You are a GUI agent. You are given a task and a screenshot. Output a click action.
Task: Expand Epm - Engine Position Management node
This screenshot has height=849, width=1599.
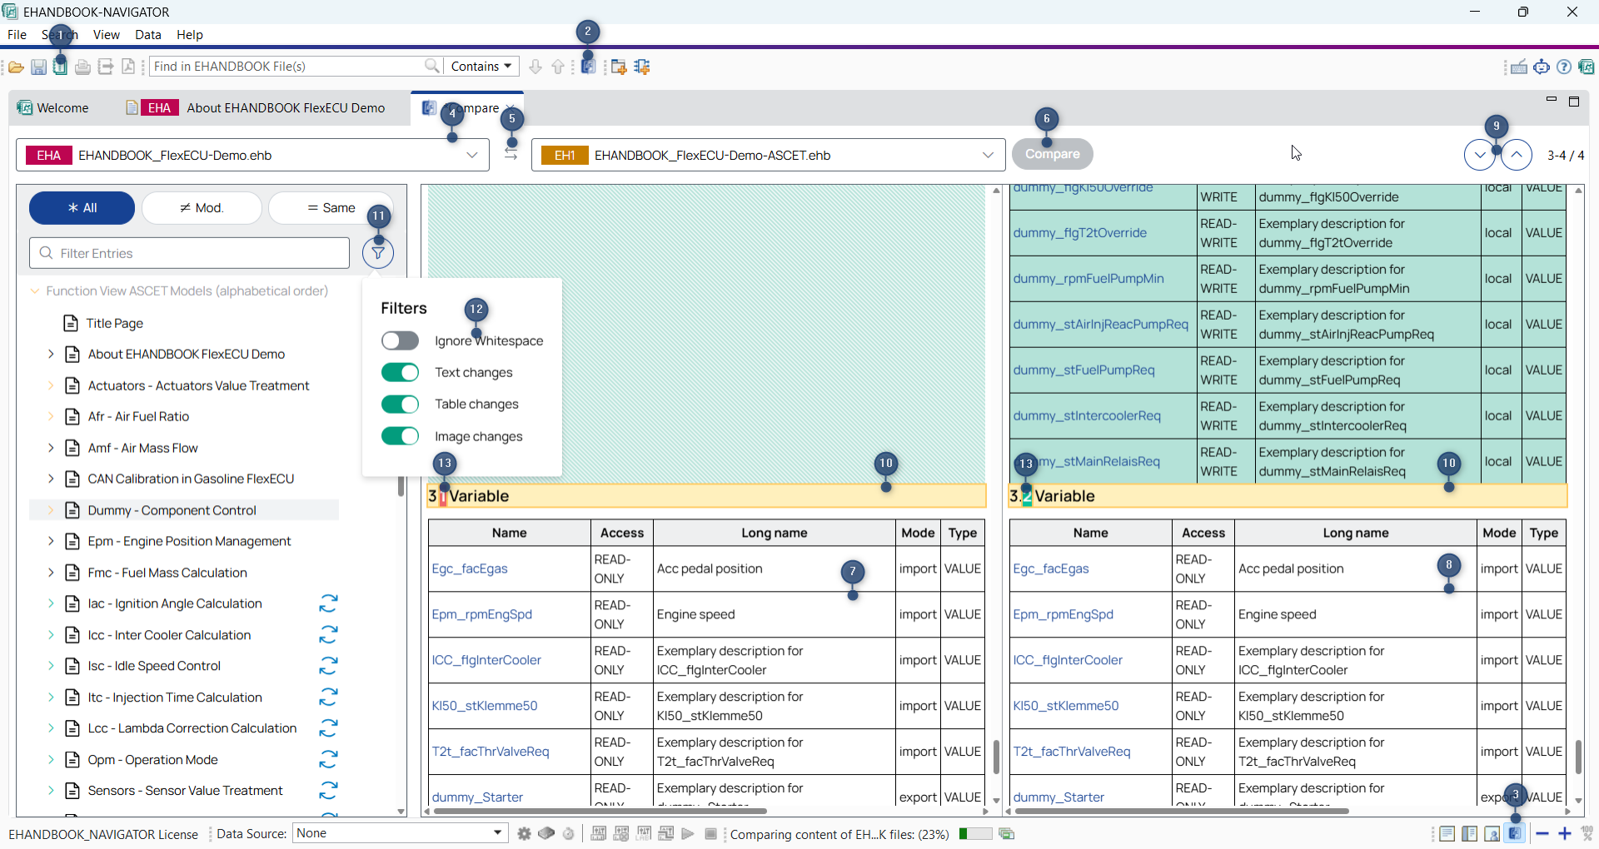pos(51,541)
